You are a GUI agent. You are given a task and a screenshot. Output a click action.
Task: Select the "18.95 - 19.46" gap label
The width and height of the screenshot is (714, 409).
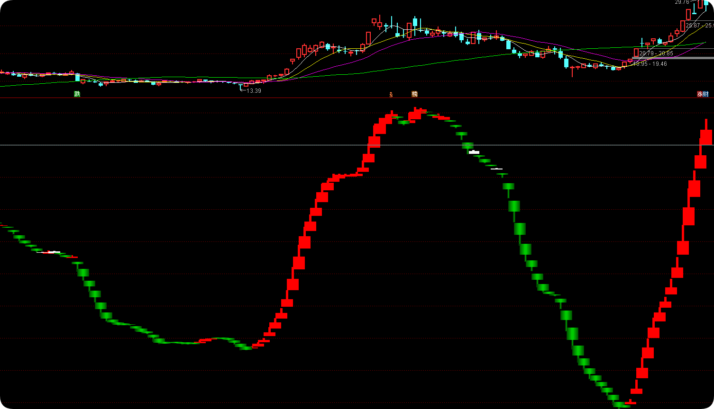[x=650, y=63]
